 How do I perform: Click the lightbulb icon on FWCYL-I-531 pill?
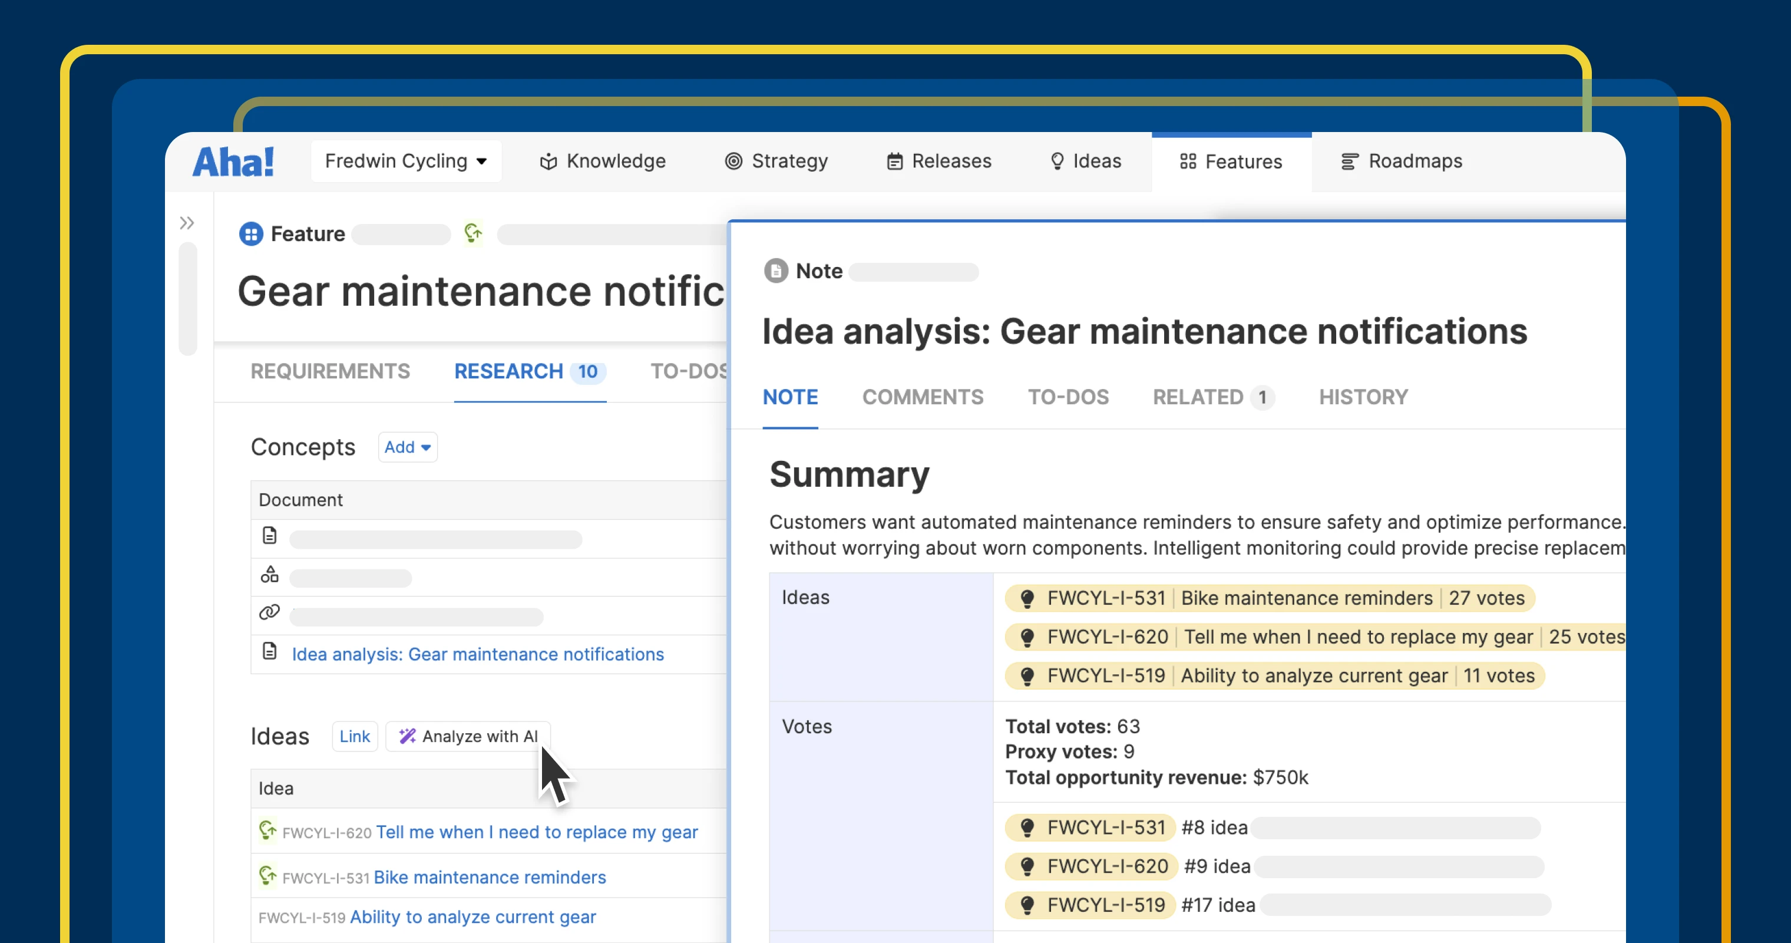coord(1027,599)
